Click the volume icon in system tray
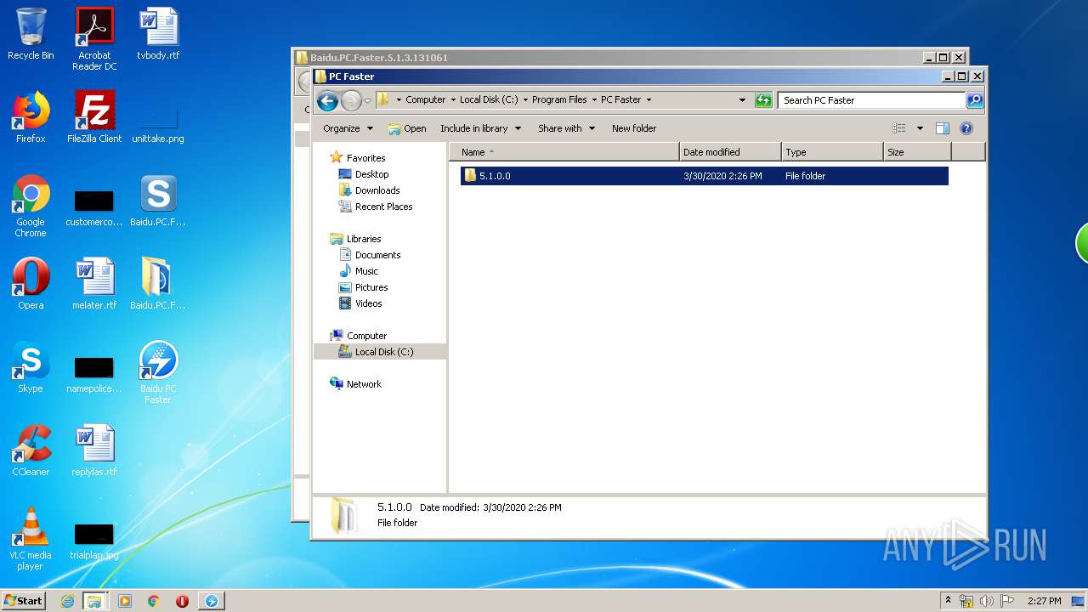Viewport: 1088px width, 612px height. click(x=987, y=601)
